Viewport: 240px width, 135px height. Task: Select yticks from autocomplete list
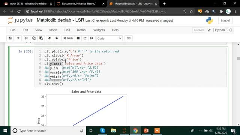55,76
